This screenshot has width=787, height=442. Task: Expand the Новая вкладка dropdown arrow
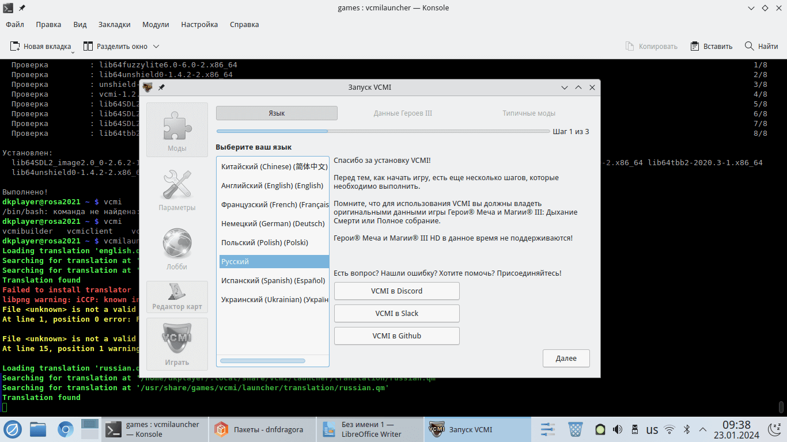[73, 52]
